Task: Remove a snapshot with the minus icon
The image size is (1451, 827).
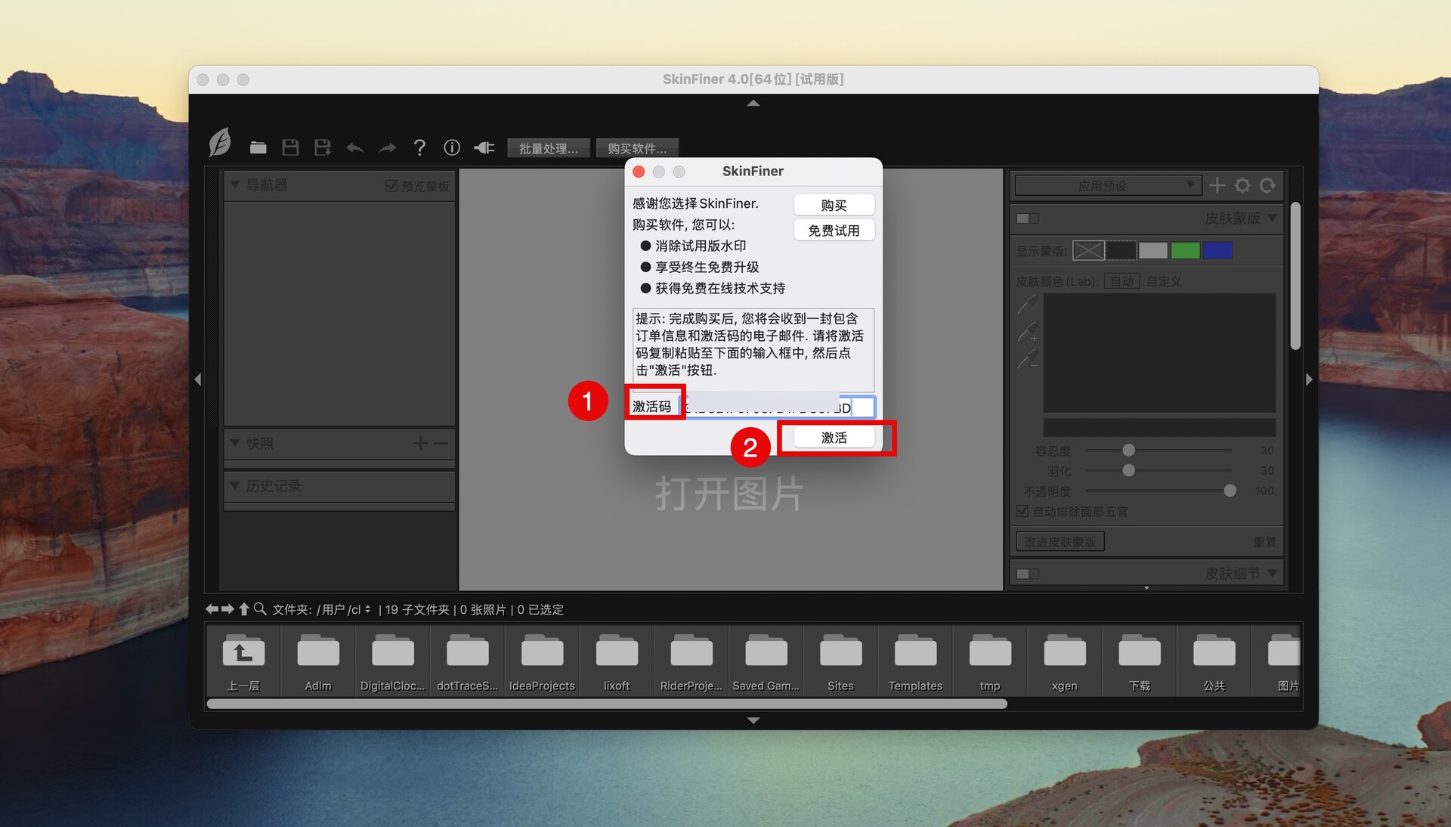Action: click(441, 444)
